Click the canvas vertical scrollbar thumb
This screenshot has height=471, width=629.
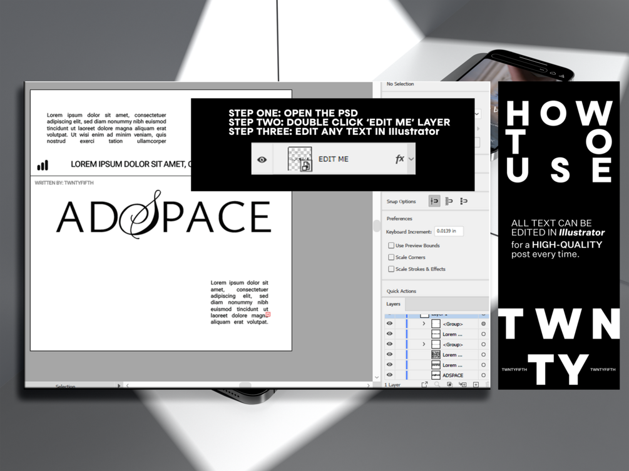pyautogui.click(x=376, y=226)
